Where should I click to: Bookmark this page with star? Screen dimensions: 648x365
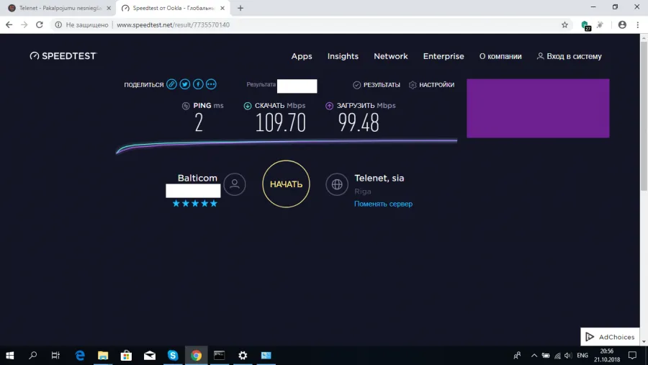564,24
